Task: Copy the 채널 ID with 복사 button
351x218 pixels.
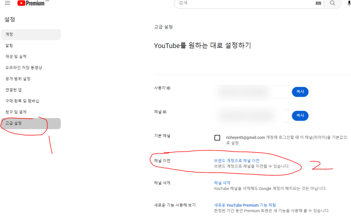Action: [x=300, y=116]
